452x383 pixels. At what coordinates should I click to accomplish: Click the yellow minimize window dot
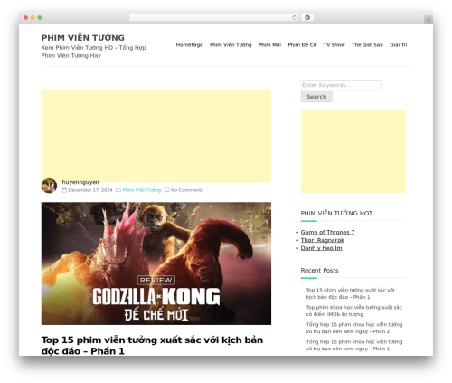click(33, 18)
